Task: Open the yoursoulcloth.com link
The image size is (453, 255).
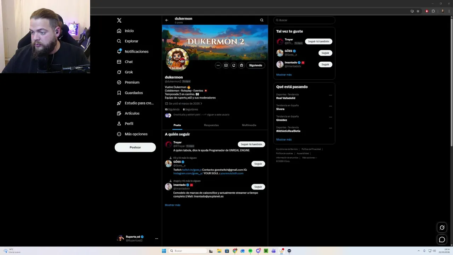Action: (232, 173)
